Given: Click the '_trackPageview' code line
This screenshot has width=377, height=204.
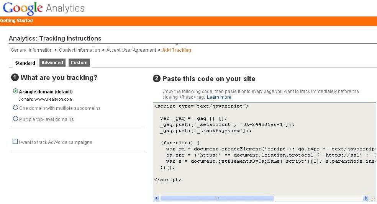Looking at the screenshot, I should pos(206,131).
